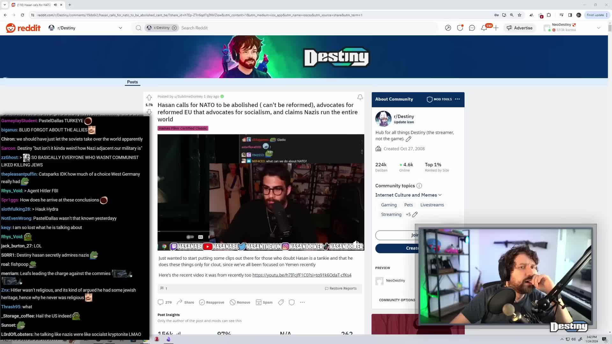
Task: Open moderation shield icon in Reddit header
Action: 460,28
